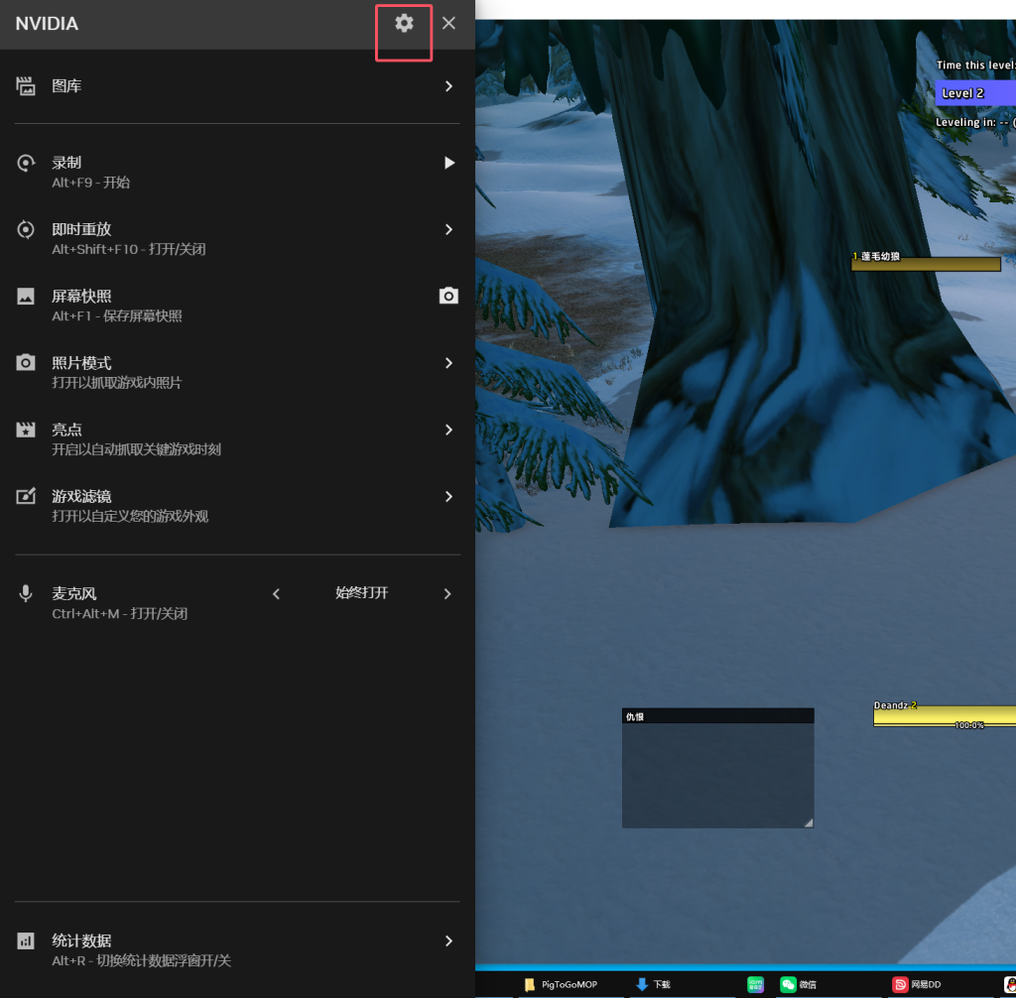Open 网易DD from the taskbar

click(916, 984)
